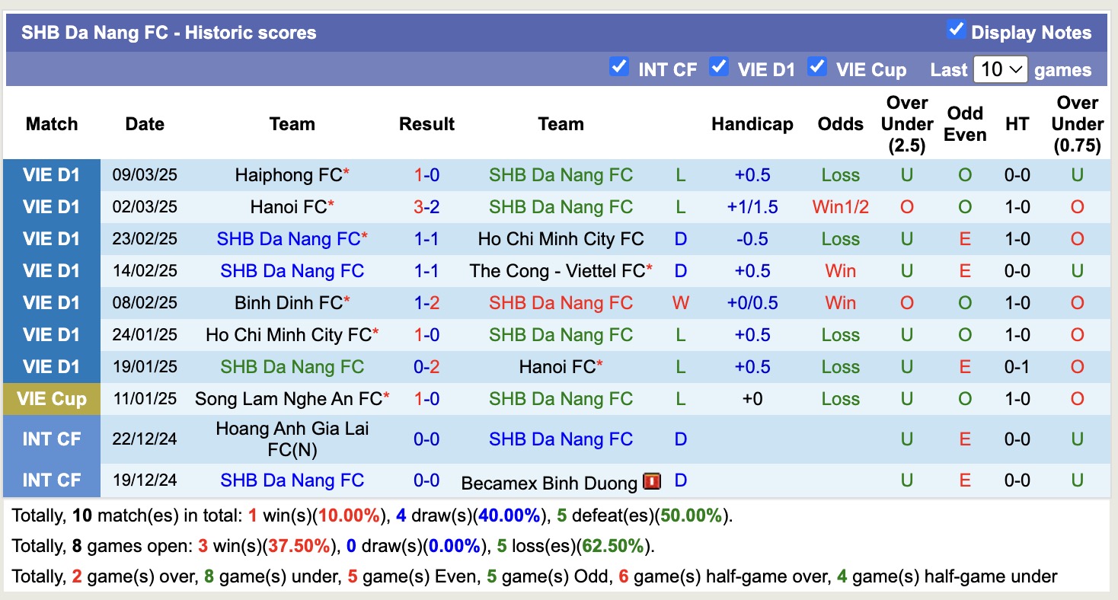Open the Haiphong FC team link
The height and width of the screenshot is (600, 1118).
click(289, 175)
